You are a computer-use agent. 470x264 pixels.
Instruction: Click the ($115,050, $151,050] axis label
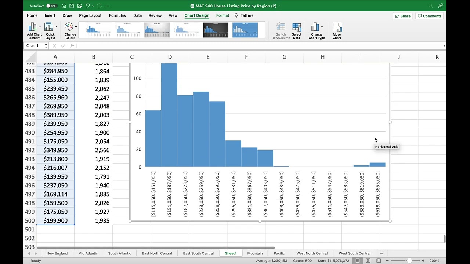pyautogui.click(x=153, y=194)
